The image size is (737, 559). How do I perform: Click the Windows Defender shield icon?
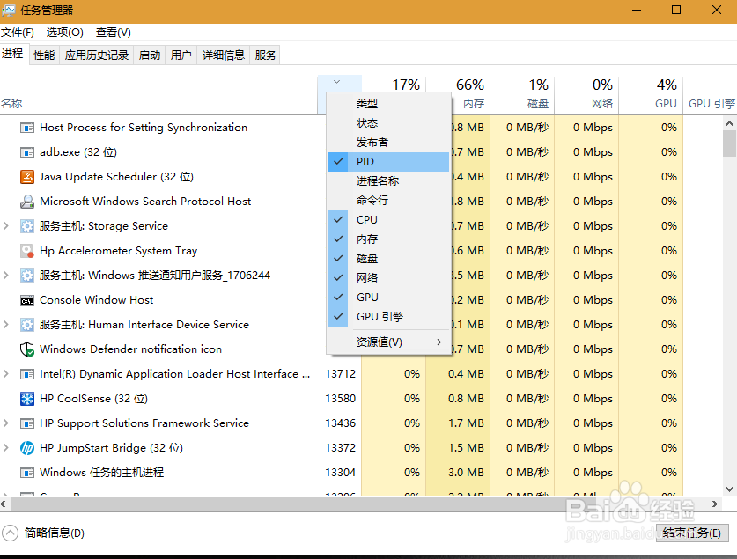tap(27, 349)
